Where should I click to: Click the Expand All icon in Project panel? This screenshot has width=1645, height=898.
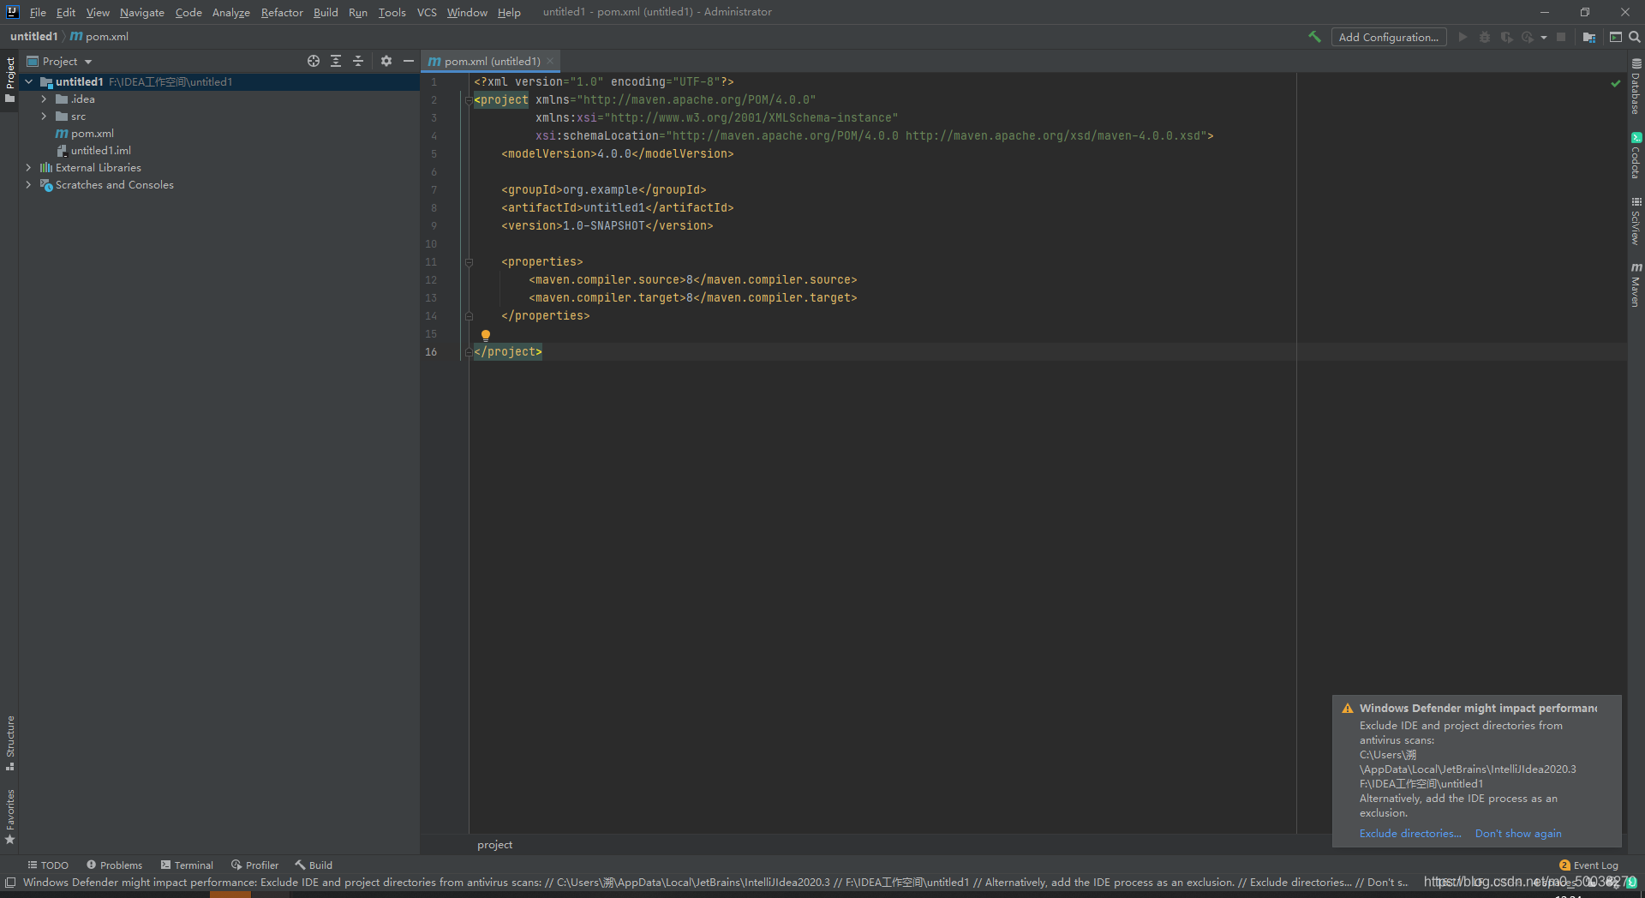(x=336, y=61)
